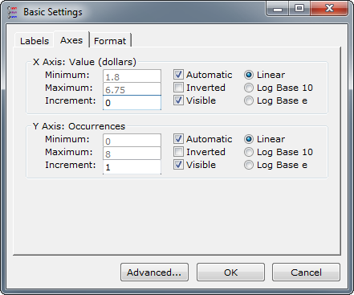
Task: Click the X Axis Increment field
Action: coord(132,103)
